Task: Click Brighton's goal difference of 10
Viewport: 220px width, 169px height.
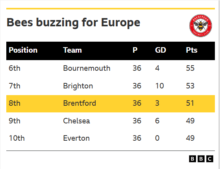Action: pos(159,86)
